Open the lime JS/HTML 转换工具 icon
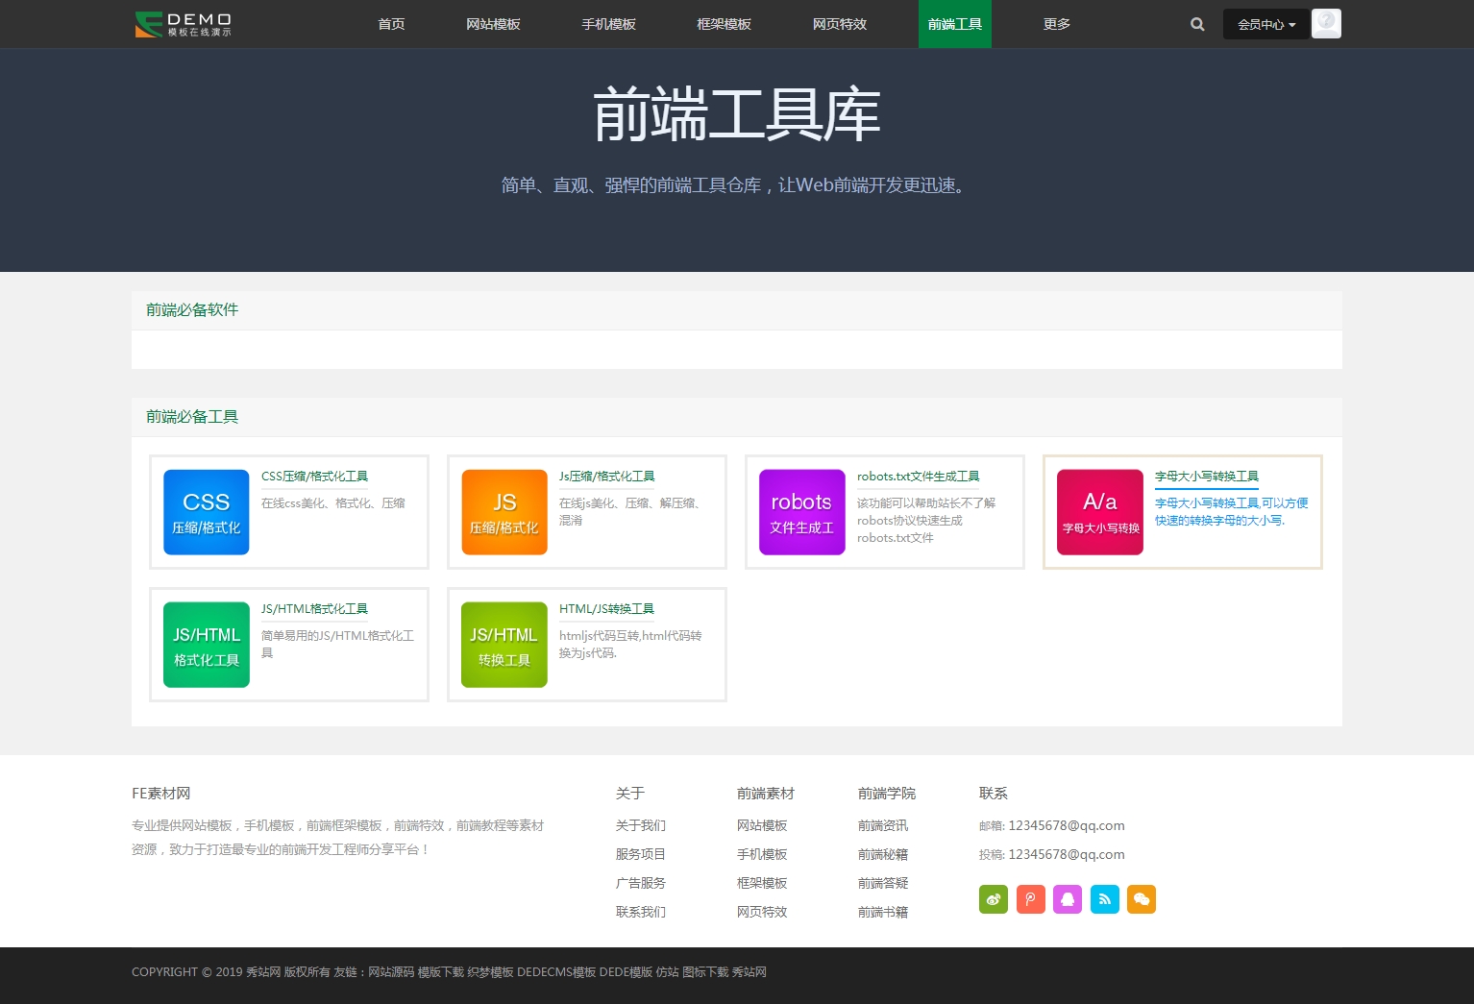 tap(504, 645)
